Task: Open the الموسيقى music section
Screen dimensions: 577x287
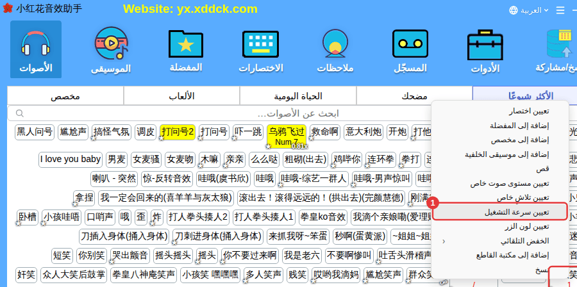Action: [111, 49]
